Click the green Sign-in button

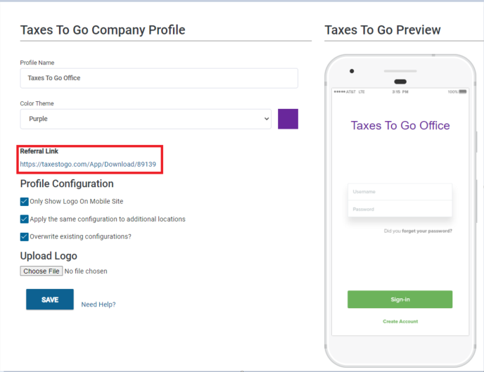400,299
